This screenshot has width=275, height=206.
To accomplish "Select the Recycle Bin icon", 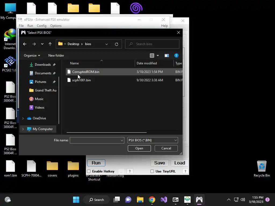I will 262,168.
